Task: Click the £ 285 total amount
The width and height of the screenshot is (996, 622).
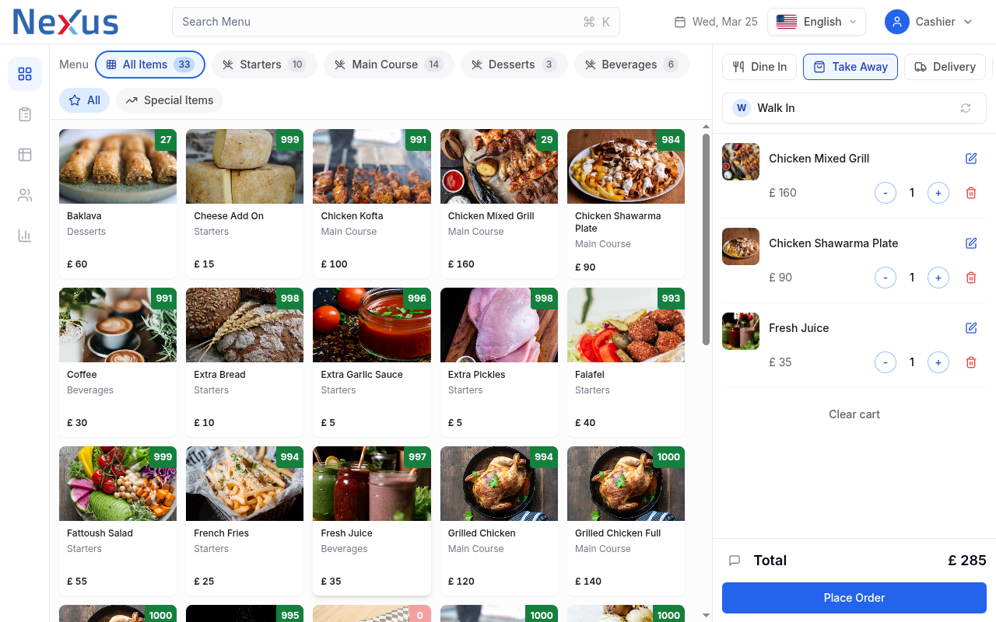Action: 967,561
